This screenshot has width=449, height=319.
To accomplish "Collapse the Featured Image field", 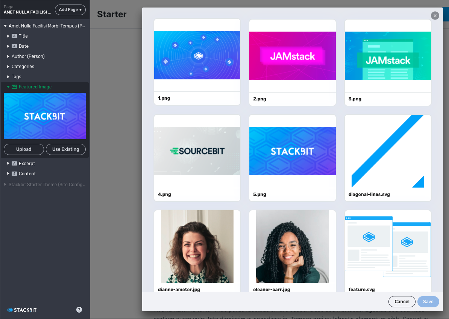I will coord(8,87).
